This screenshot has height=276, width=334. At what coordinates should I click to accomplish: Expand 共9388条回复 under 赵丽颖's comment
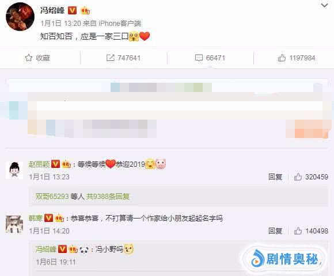[108, 196]
